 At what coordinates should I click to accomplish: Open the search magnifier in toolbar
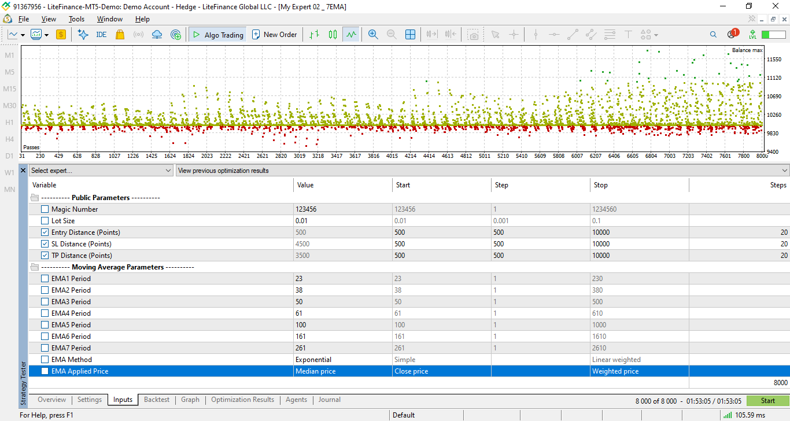pyautogui.click(x=713, y=35)
